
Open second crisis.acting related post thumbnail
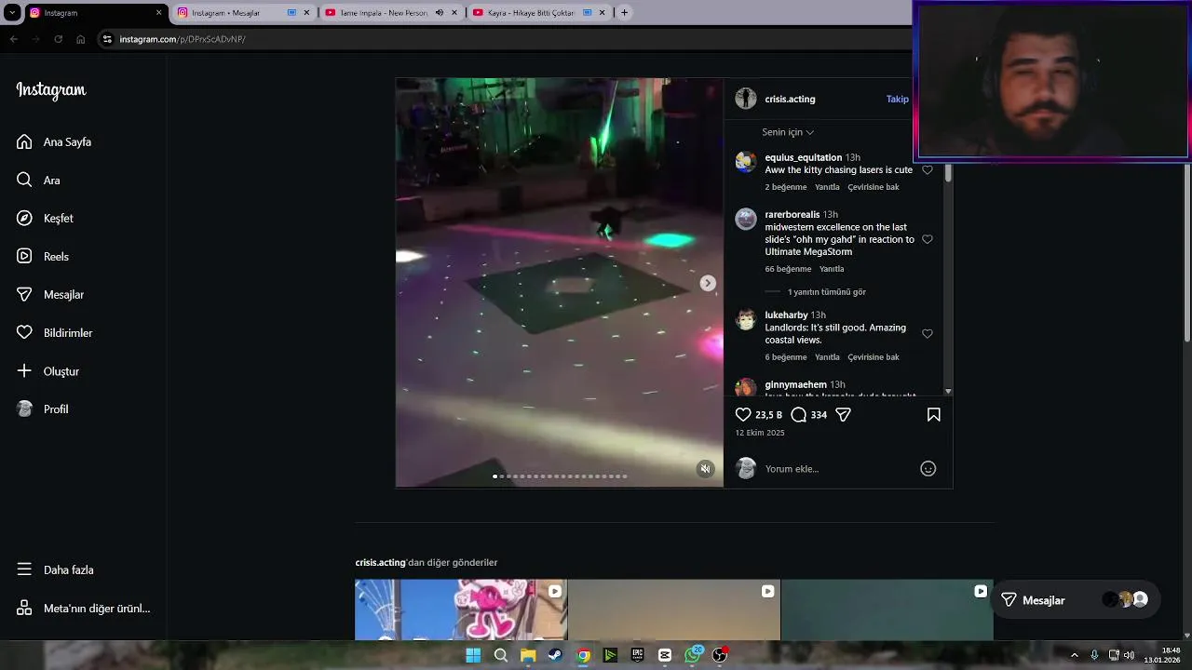pyautogui.click(x=674, y=610)
